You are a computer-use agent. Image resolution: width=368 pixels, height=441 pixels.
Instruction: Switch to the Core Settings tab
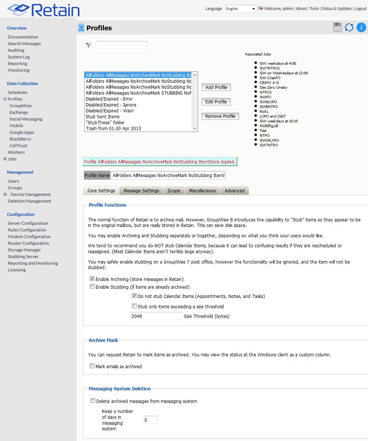pyautogui.click(x=101, y=190)
